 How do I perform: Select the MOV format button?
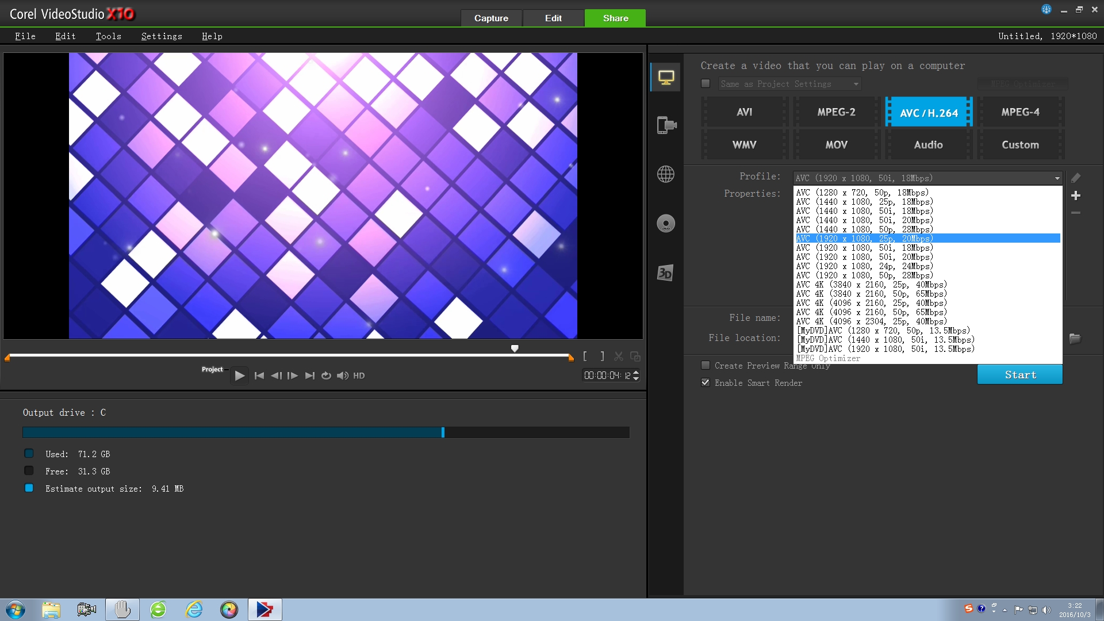click(837, 145)
